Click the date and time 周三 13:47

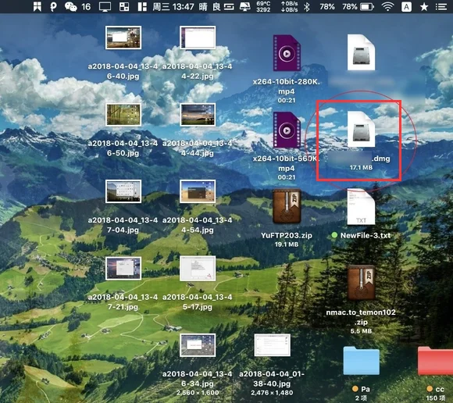tap(173, 6)
